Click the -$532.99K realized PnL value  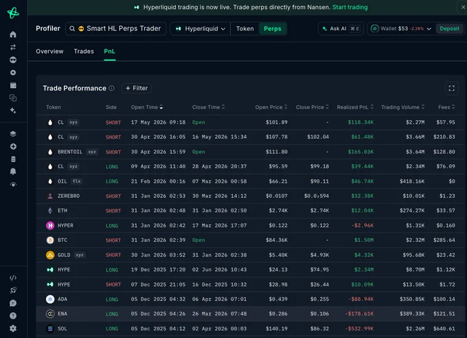tap(359, 328)
